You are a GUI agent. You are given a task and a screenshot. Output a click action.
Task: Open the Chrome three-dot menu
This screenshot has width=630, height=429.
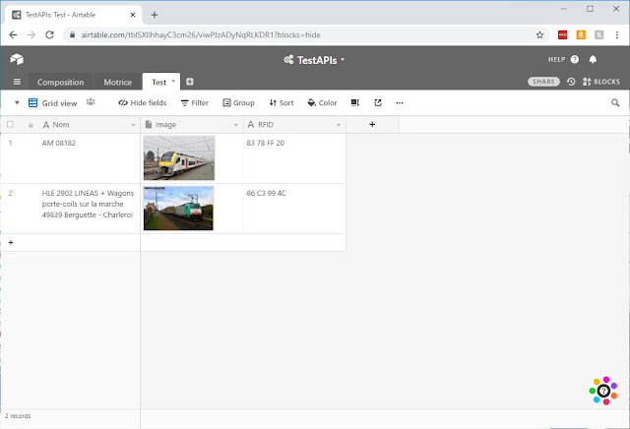(617, 35)
